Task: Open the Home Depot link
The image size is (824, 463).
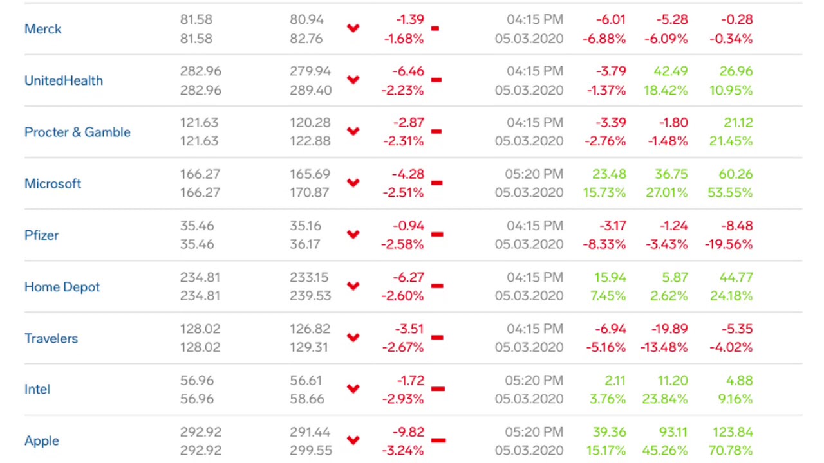Action: click(62, 287)
